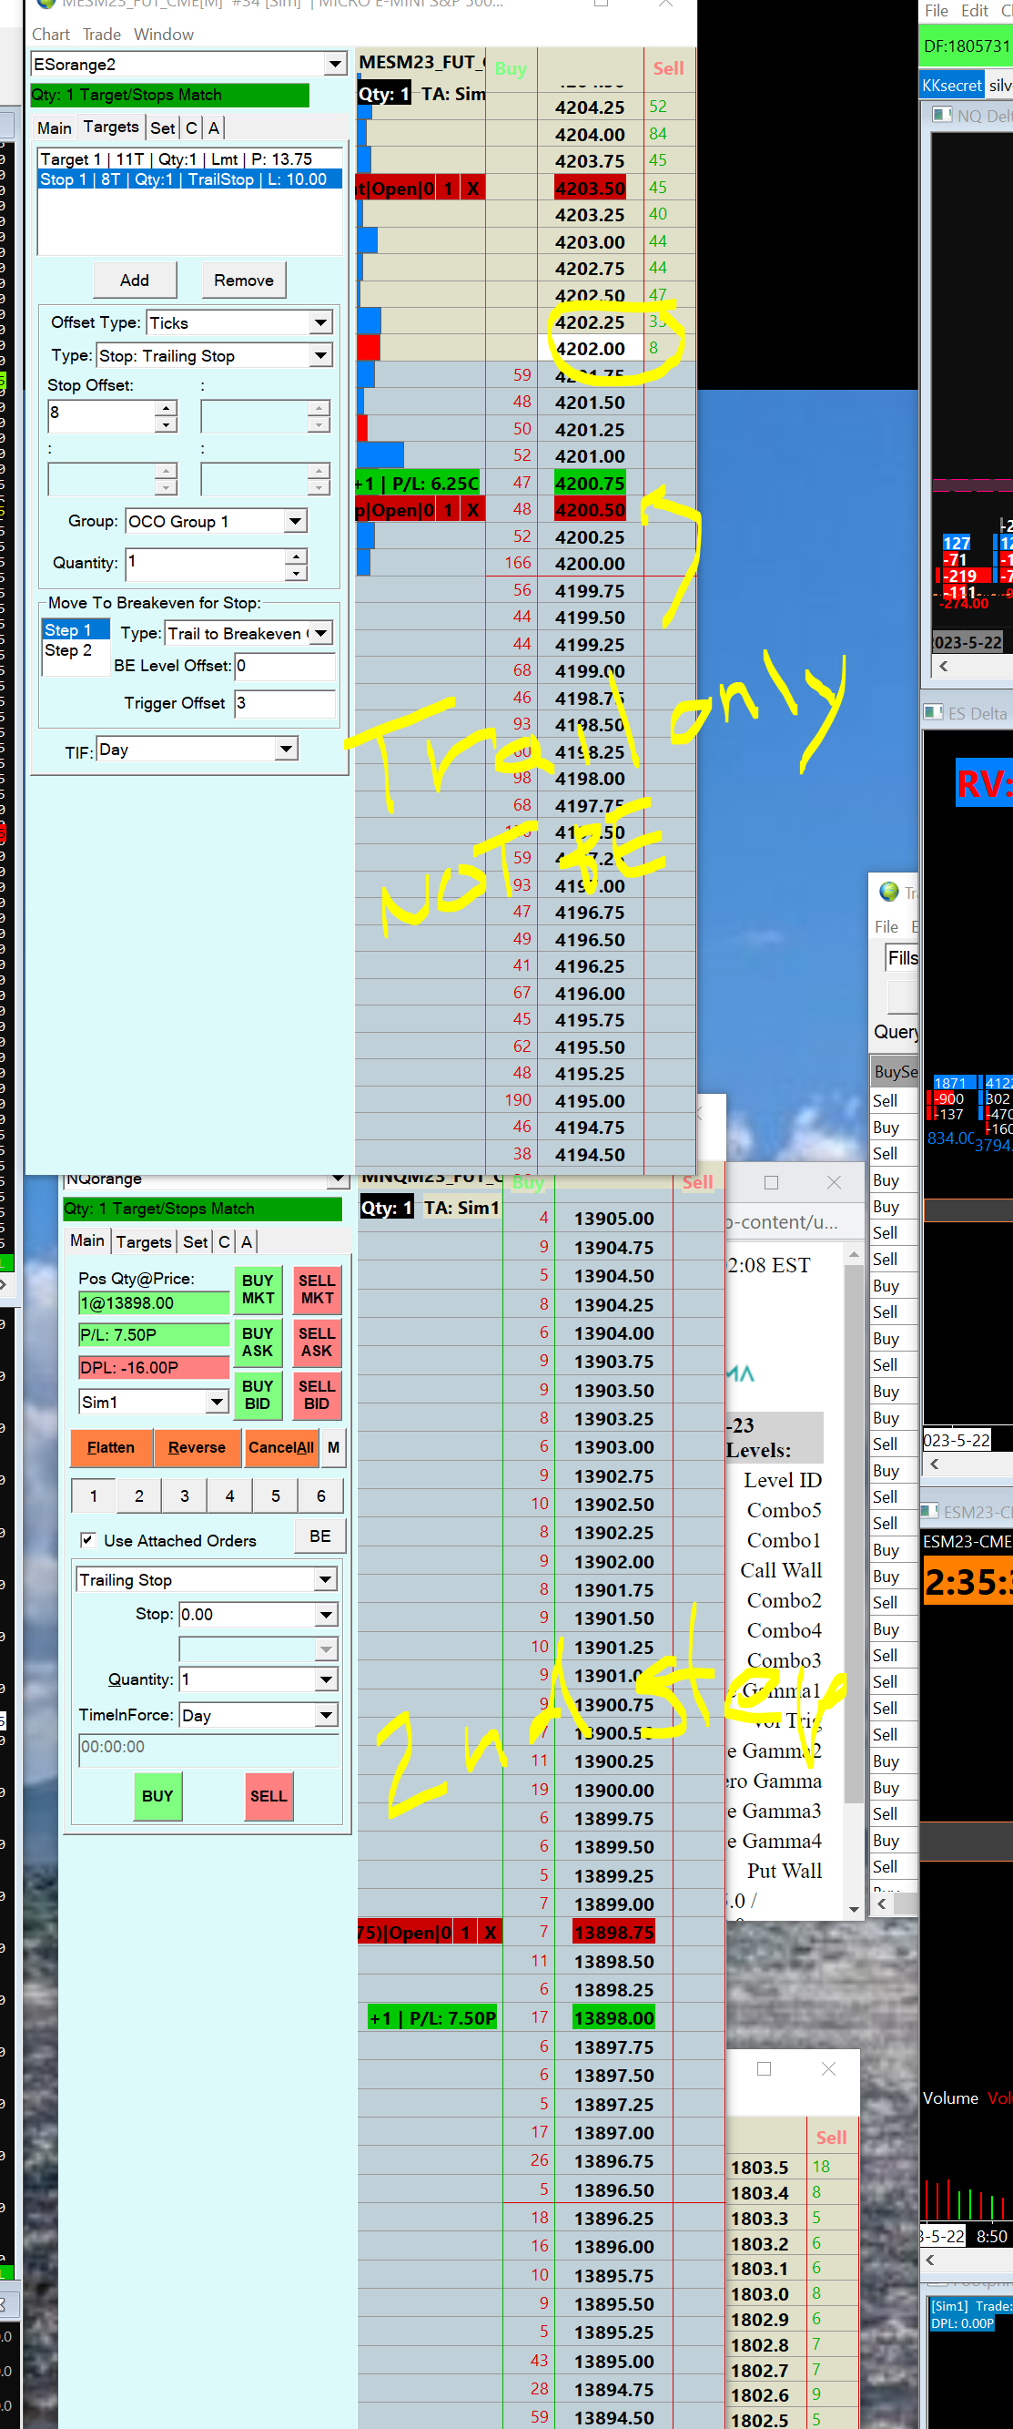The width and height of the screenshot is (1013, 2429).
Task: Open the Window menu
Action: 164,34
